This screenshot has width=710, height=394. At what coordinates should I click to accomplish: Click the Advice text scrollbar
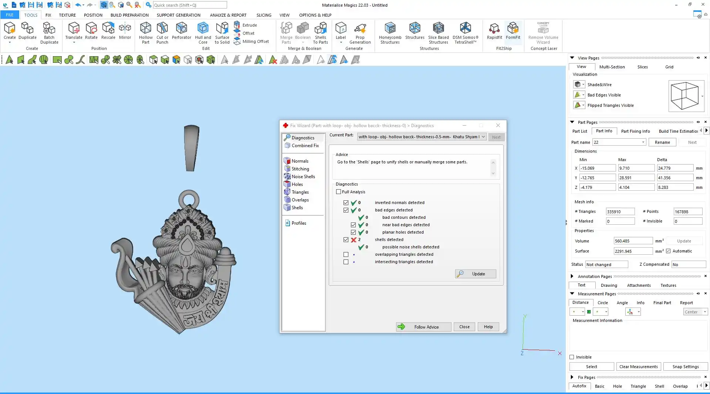(493, 168)
